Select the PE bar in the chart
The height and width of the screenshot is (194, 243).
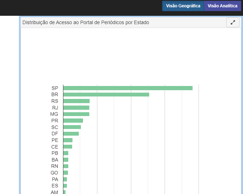pyautogui.click(x=68, y=140)
